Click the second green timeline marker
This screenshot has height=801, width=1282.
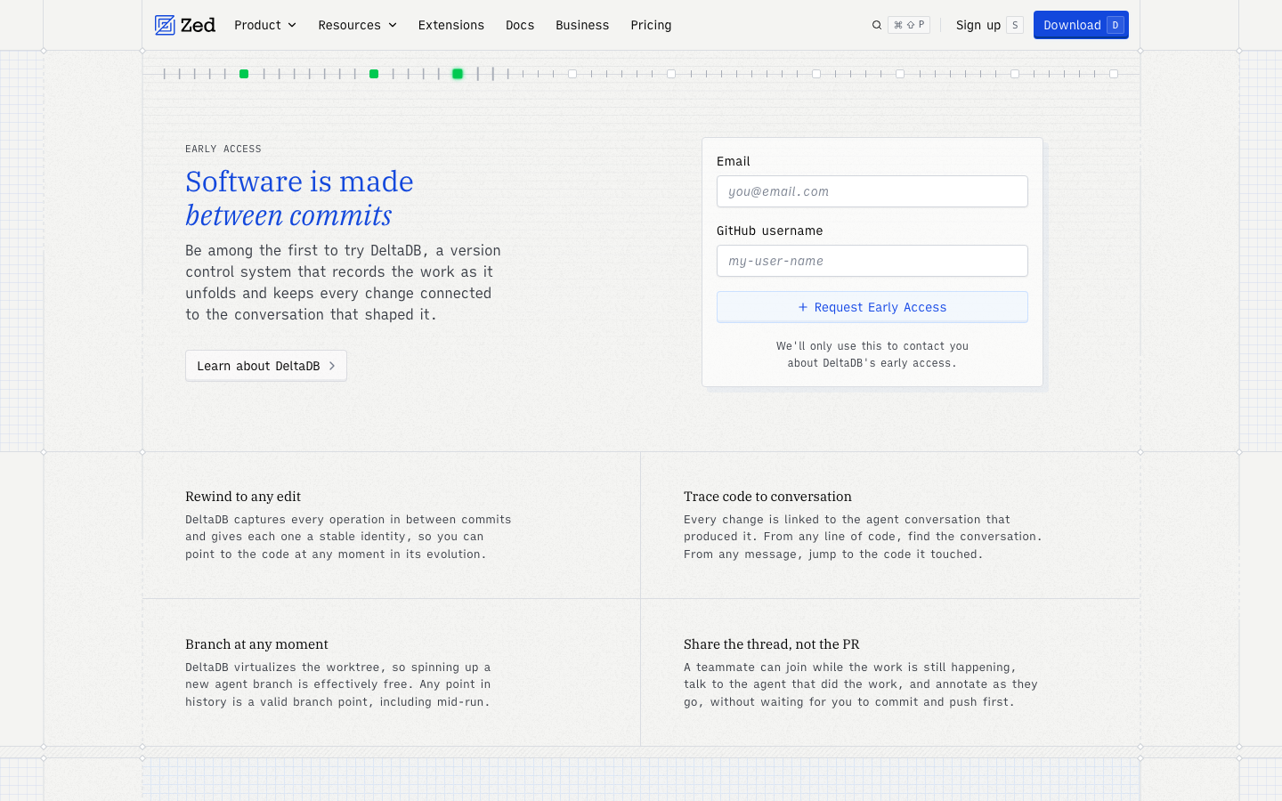pos(374,74)
